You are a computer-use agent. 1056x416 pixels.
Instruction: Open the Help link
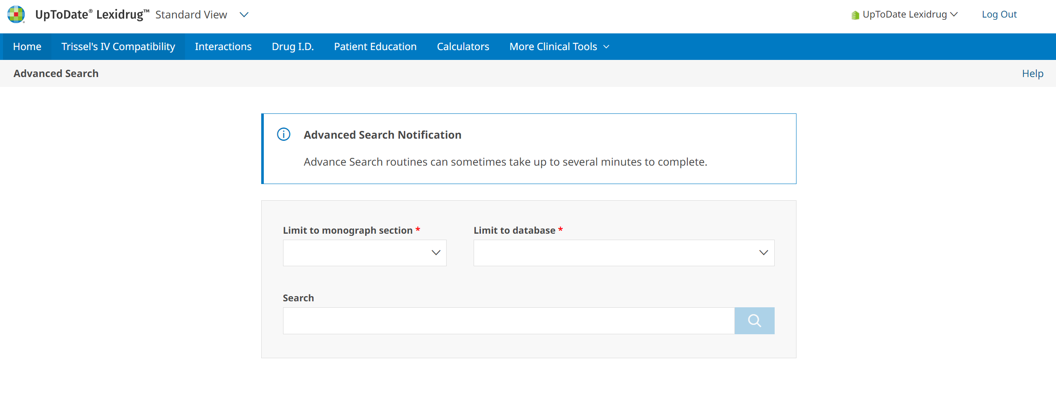1032,74
